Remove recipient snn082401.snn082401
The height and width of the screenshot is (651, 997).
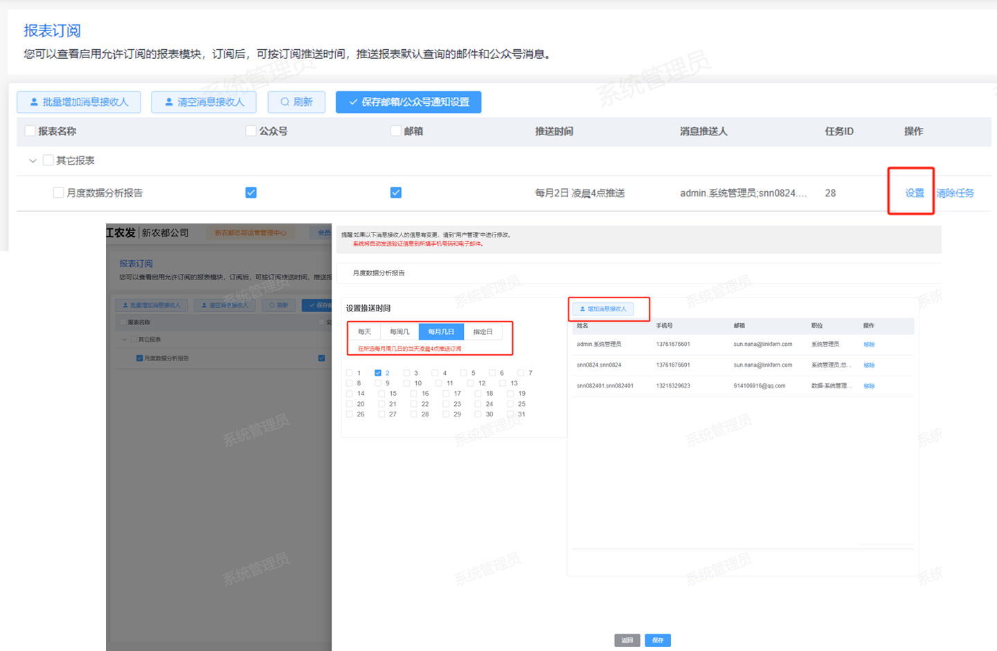pyautogui.click(x=869, y=386)
